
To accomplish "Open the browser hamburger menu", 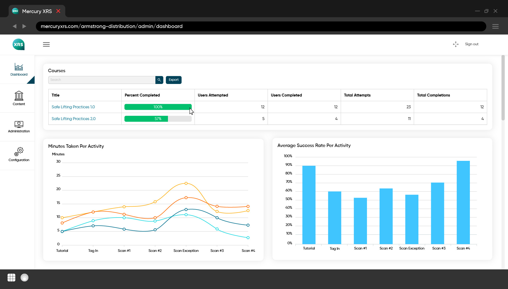I will [495, 26].
